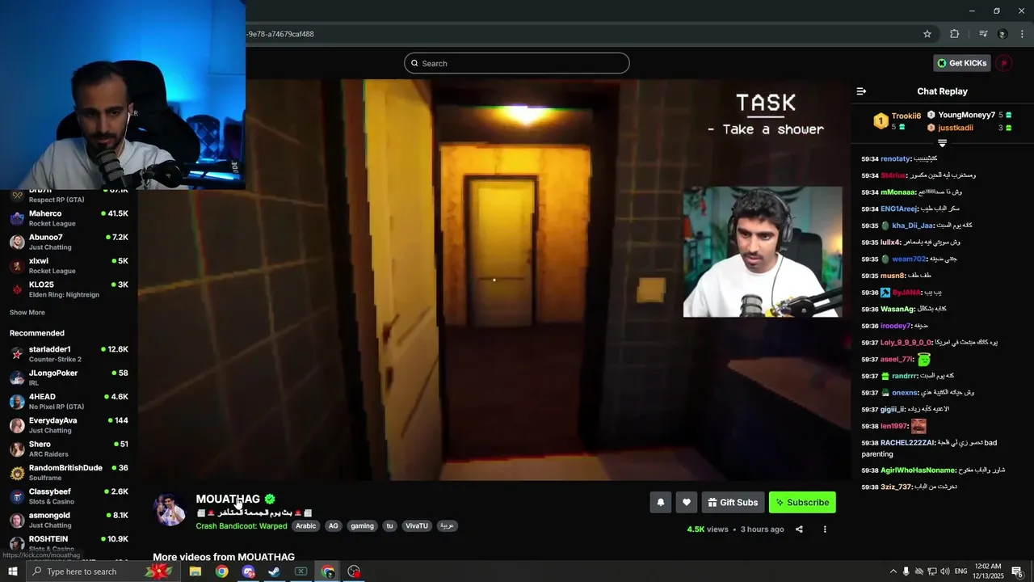Click WasanAg username in chat
Image resolution: width=1034 pixels, height=582 pixels.
click(x=897, y=309)
